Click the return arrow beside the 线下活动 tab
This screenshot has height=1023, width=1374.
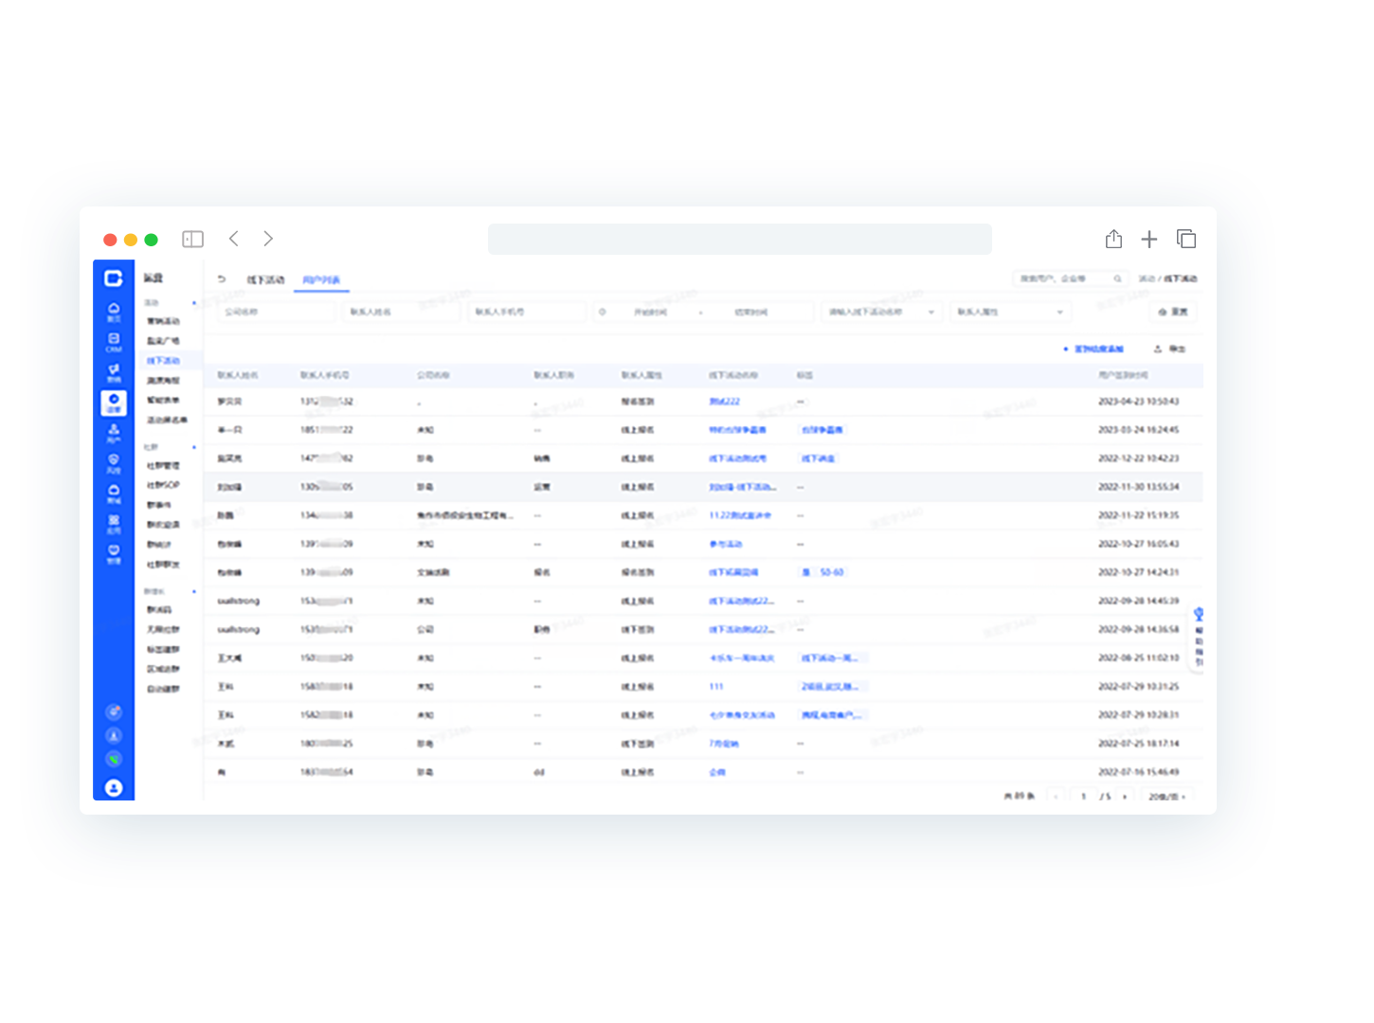pos(222,279)
